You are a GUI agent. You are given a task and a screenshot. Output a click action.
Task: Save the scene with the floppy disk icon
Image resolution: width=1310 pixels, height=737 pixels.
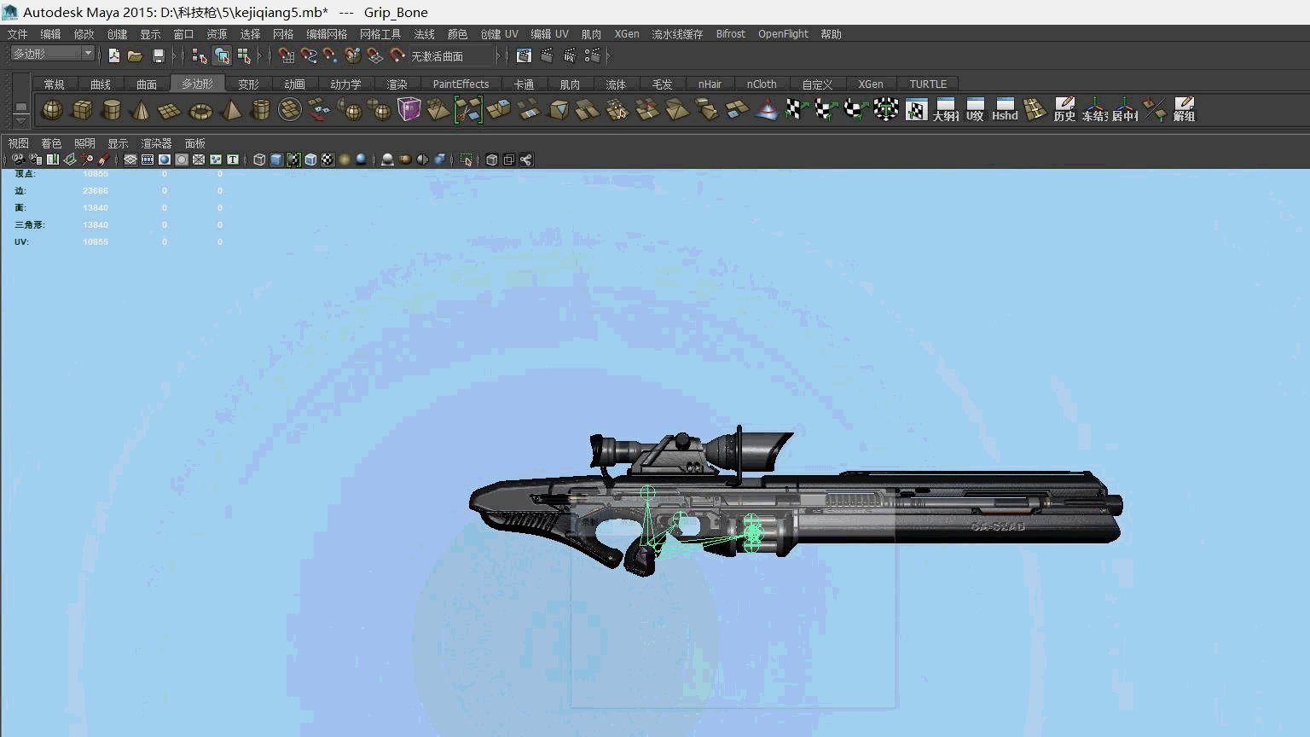click(158, 55)
